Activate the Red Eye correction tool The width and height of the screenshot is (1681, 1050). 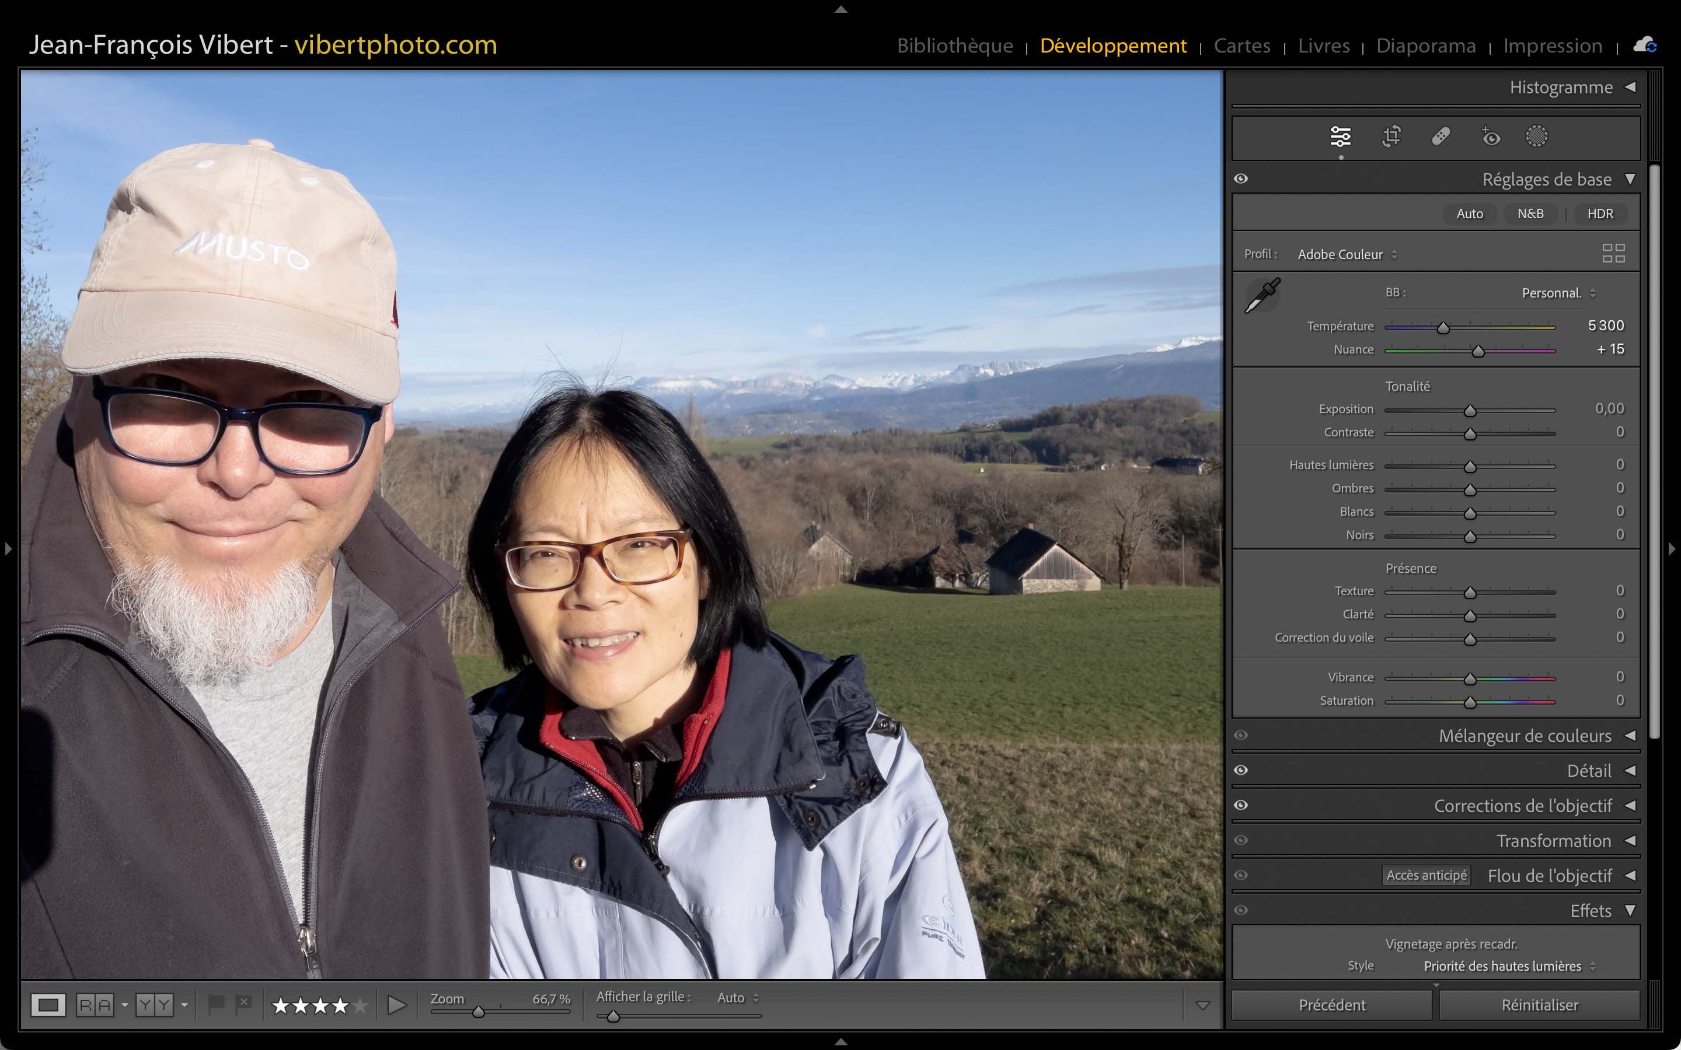(1490, 136)
